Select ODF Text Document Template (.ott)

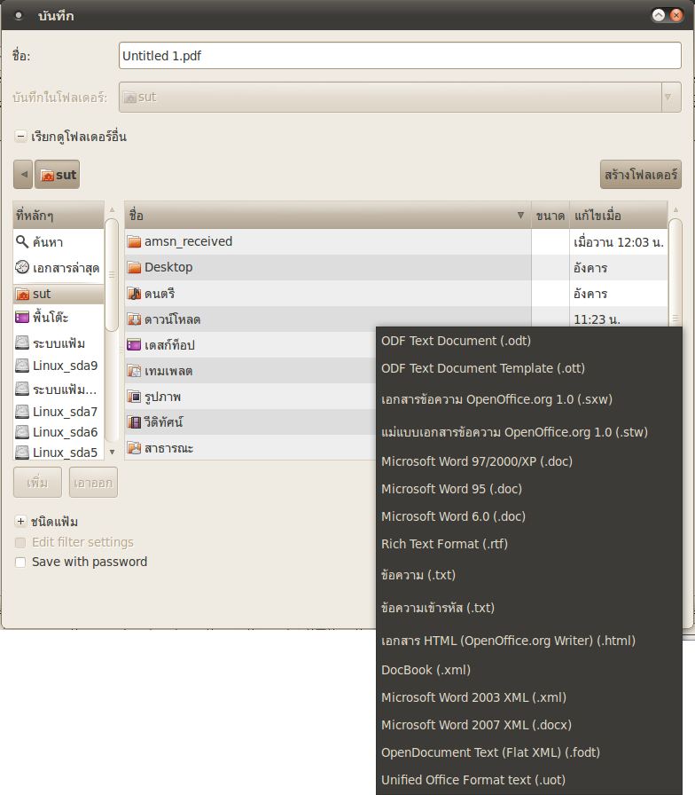(529, 368)
